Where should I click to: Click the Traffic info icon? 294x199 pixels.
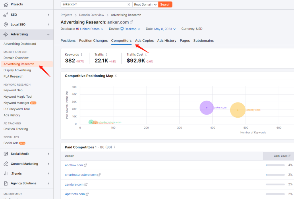(106, 54)
